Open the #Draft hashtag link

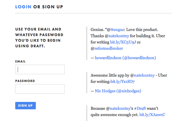pyautogui.click(x=140, y=108)
